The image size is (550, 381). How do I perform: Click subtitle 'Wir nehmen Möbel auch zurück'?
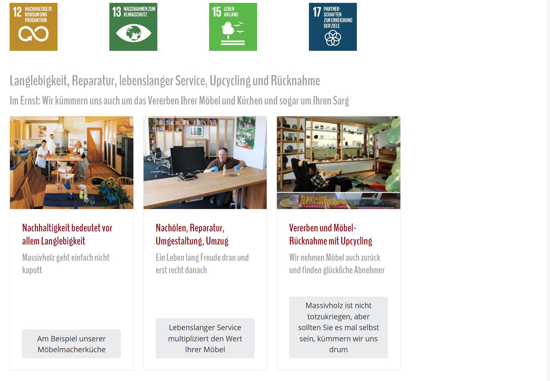tap(337, 264)
